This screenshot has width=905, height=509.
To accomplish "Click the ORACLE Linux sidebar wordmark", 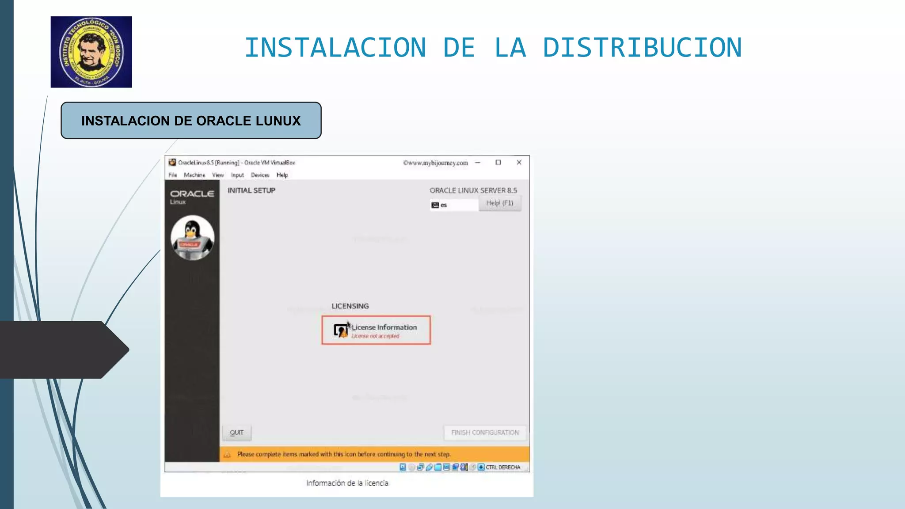I will (x=192, y=197).
